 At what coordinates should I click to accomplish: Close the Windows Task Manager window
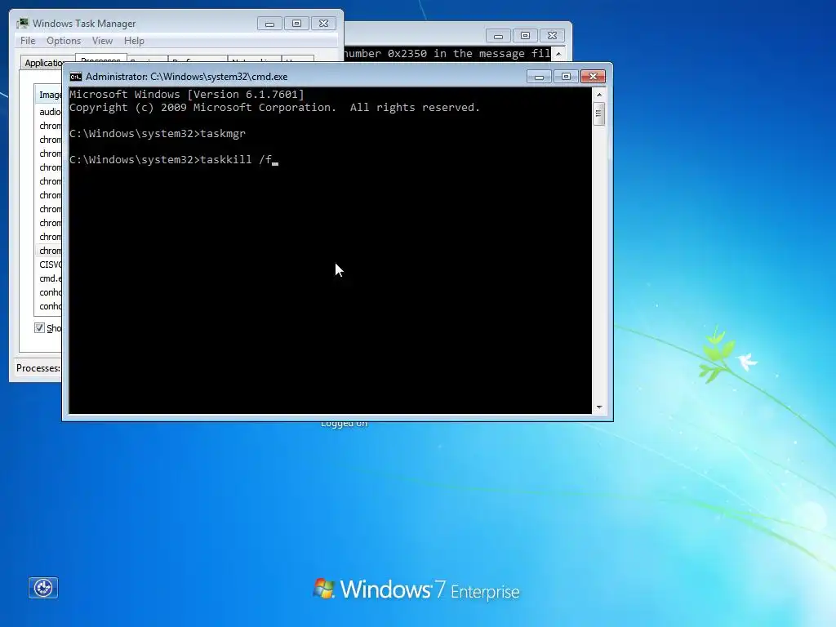click(x=323, y=24)
